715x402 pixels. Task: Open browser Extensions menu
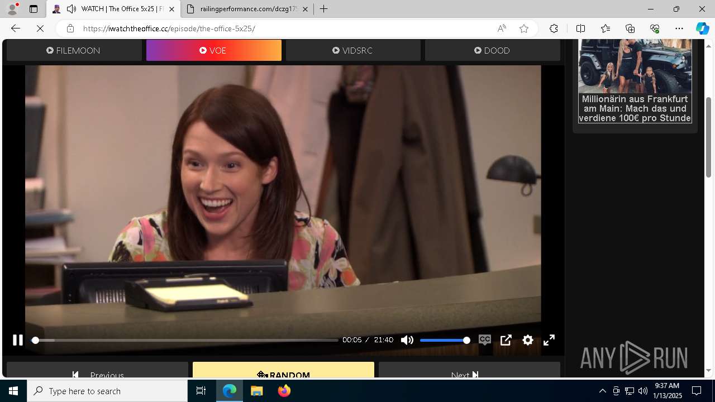pyautogui.click(x=554, y=28)
